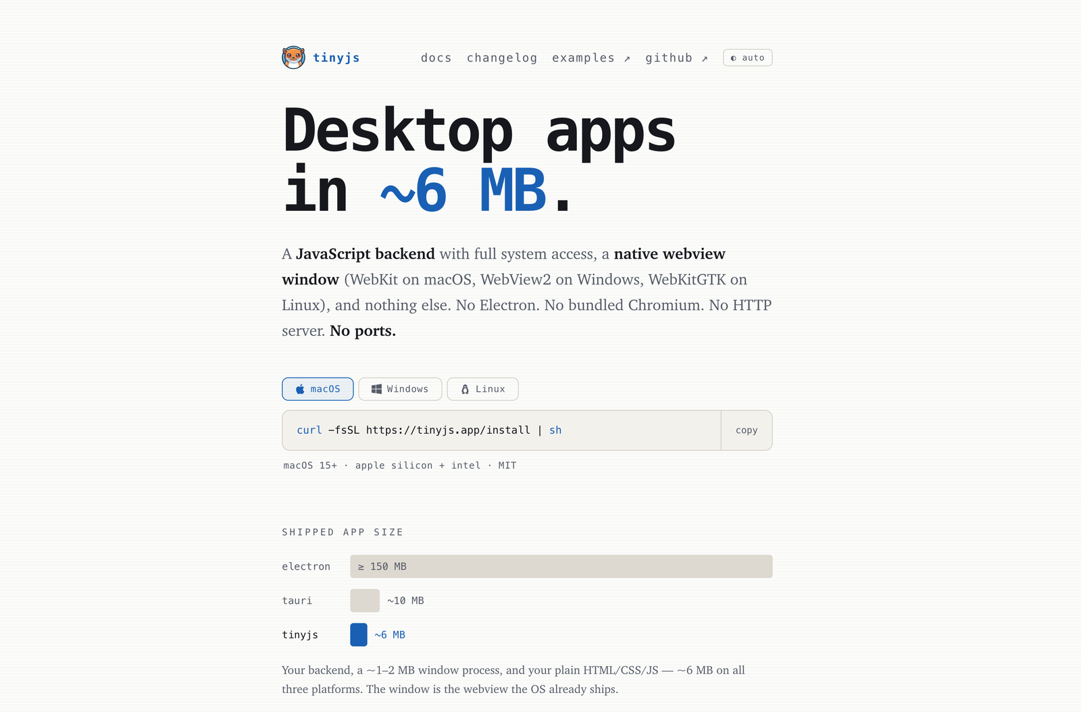Click the electron ≥ 150 MB bar

coord(561,567)
